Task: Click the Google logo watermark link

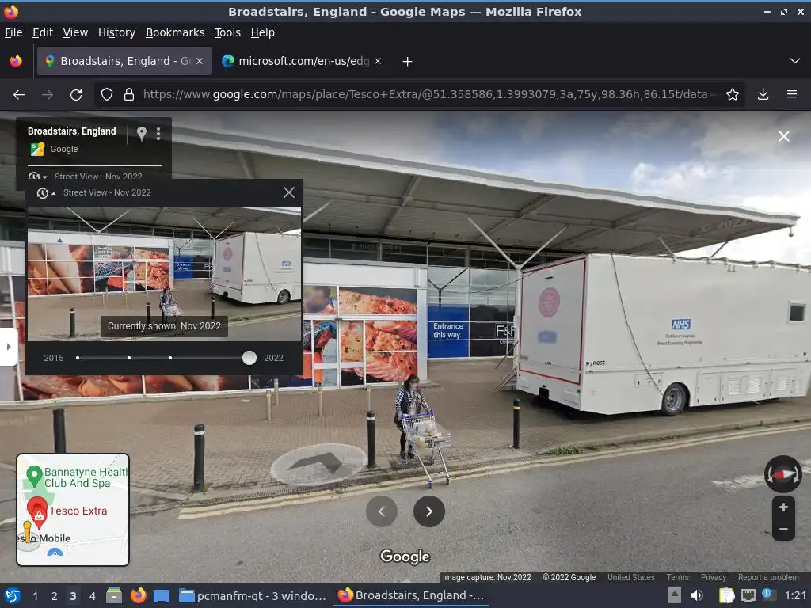Action: 405,557
